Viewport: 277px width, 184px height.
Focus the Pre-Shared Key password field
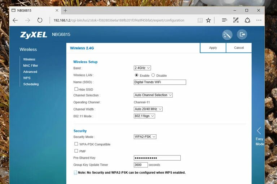[x=157, y=158]
